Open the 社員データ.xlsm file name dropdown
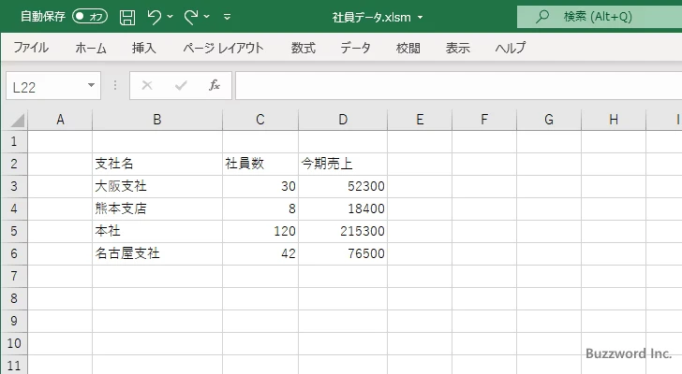 (x=420, y=18)
